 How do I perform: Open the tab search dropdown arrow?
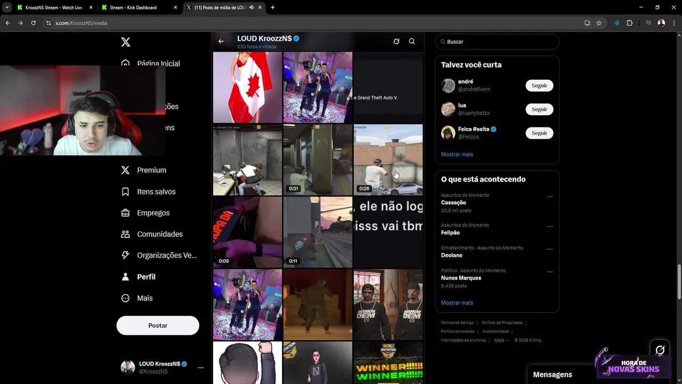click(7, 7)
